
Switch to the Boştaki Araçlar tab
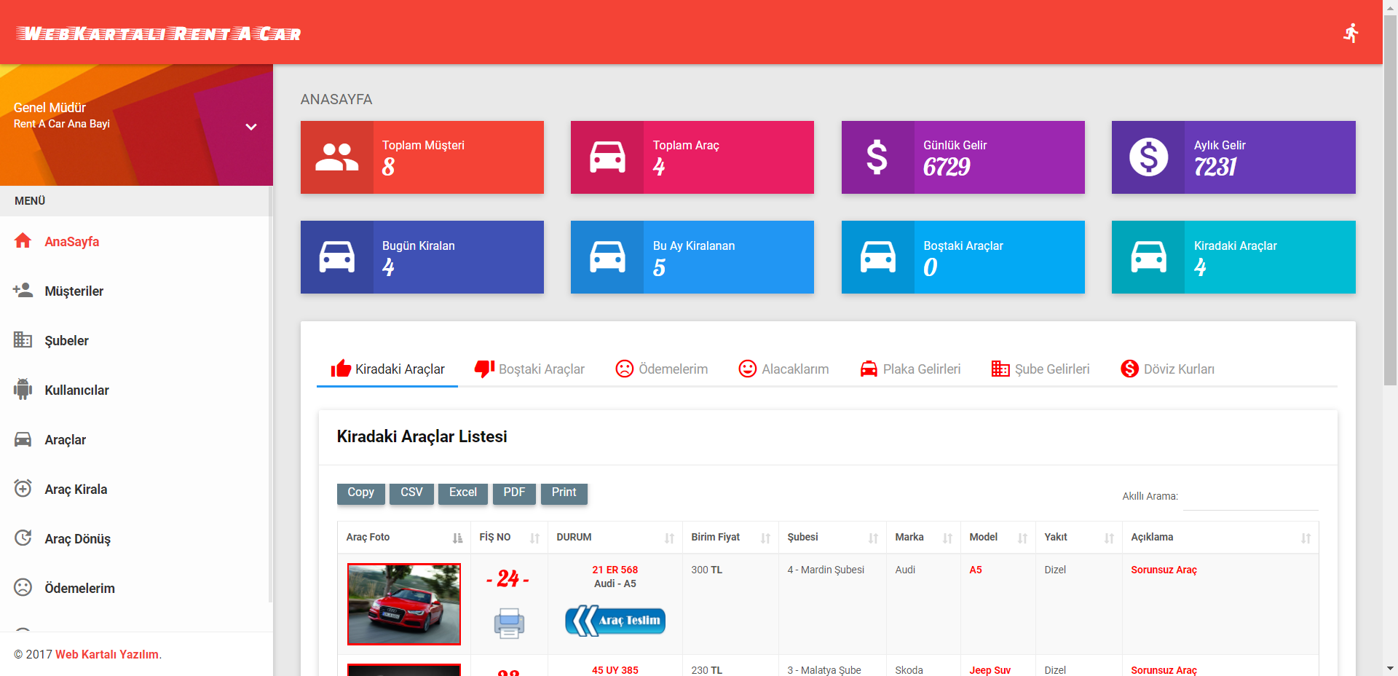pos(530,369)
